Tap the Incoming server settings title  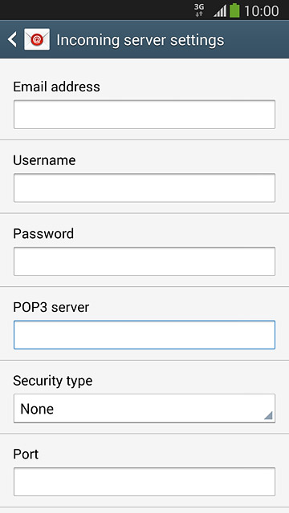[140, 40]
